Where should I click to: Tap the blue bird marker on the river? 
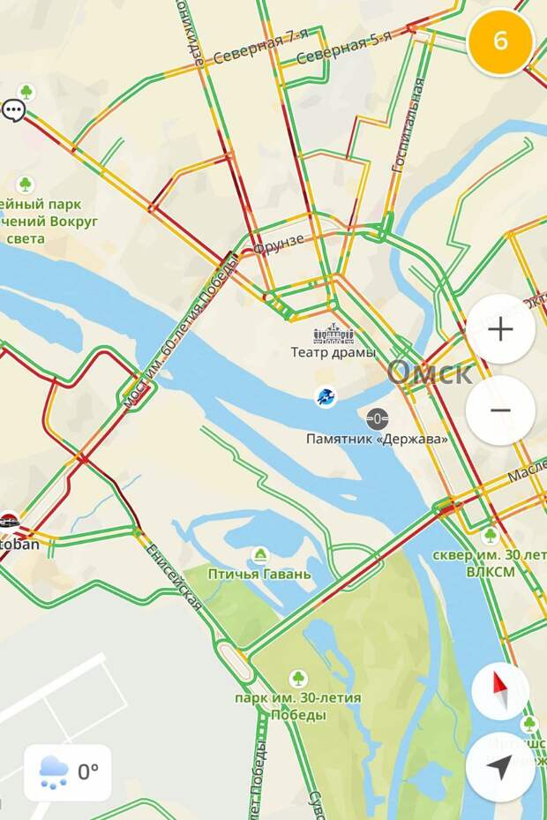pos(326,397)
